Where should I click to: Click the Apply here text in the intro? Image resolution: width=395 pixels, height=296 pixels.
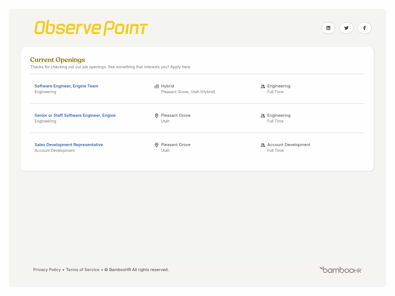click(x=181, y=67)
